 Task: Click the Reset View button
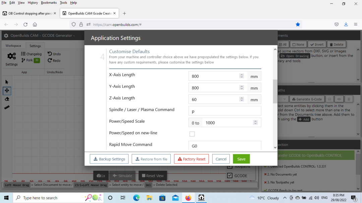click(153, 176)
